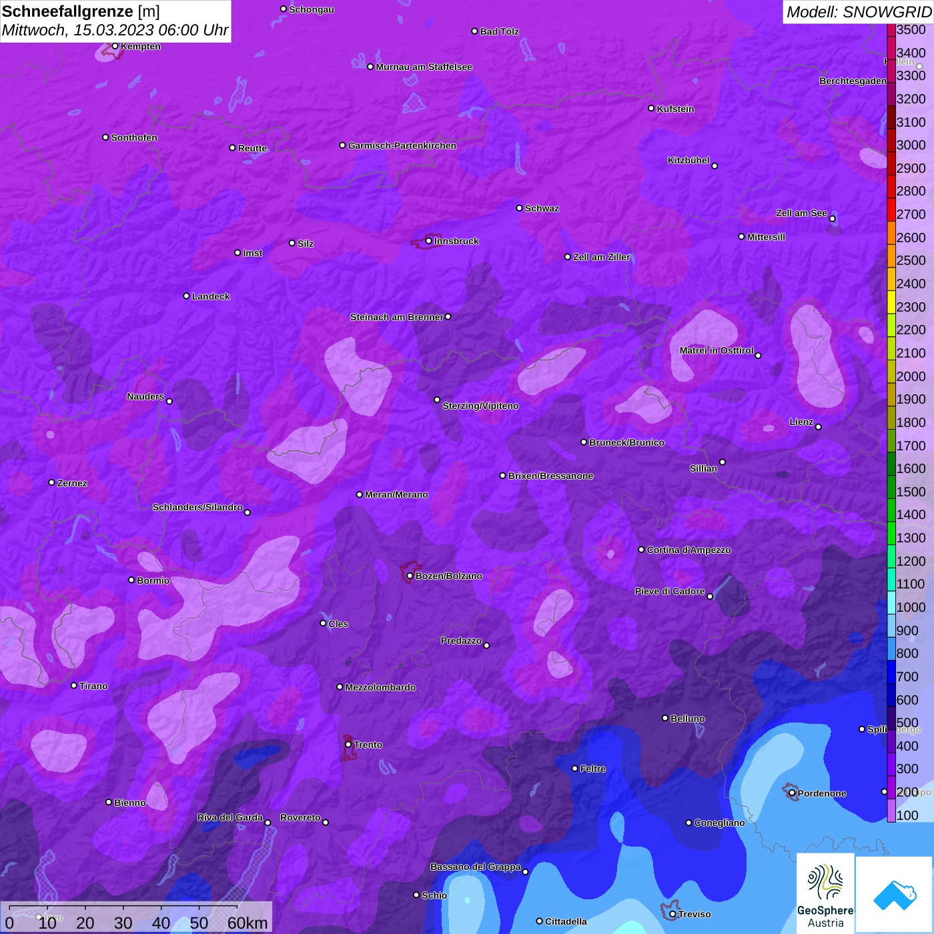
Task: Click the Kempten city marker
Action: pyautogui.click(x=115, y=46)
